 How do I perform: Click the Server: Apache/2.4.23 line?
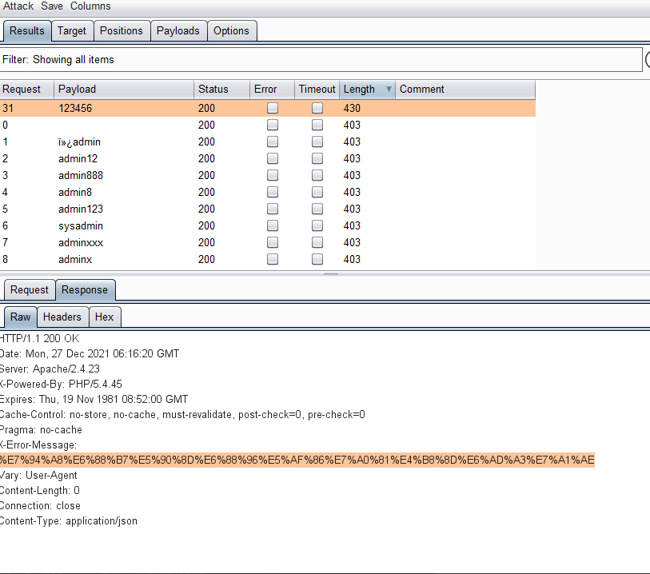(x=50, y=369)
